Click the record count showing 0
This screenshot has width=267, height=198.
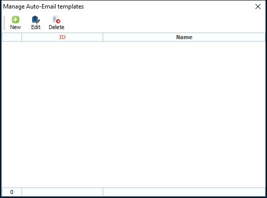(x=12, y=192)
